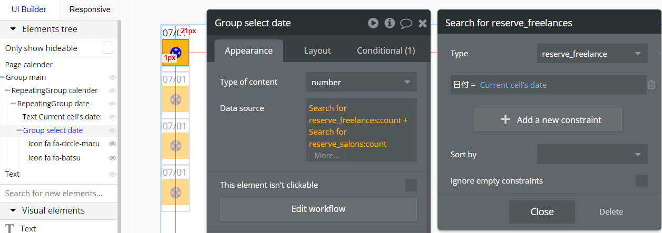Screen dimensions: 662x233
Task: Select the highlighted circle icon in first calendar cell
Action: (176, 52)
